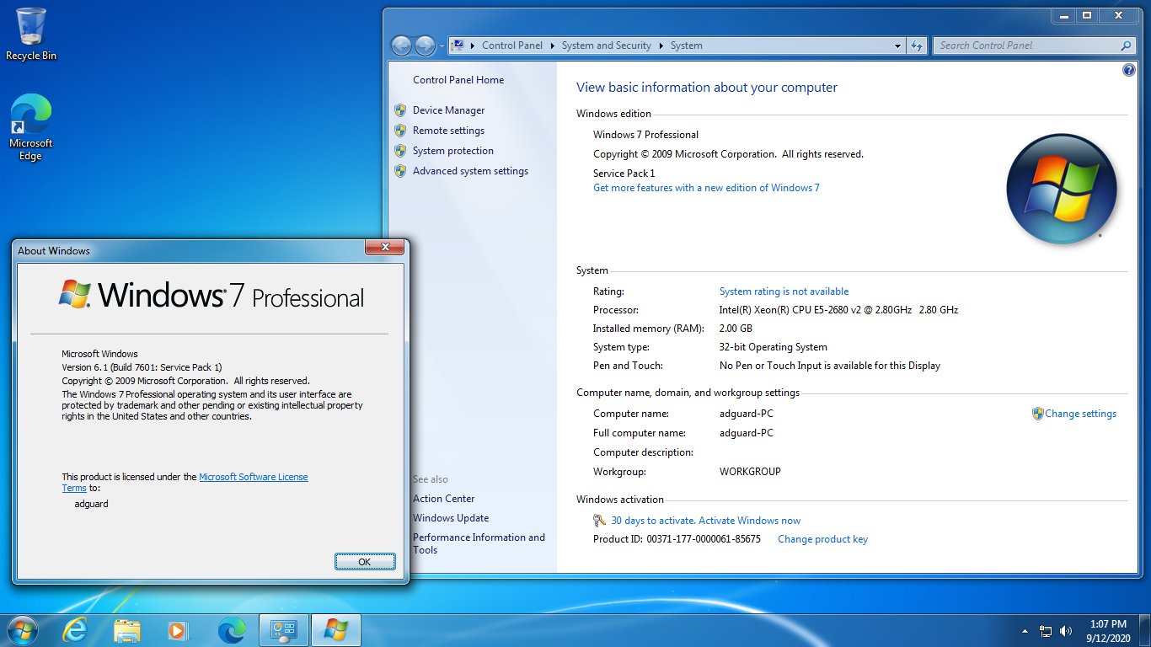Switch to Control Panel taskbar button

pos(283,629)
